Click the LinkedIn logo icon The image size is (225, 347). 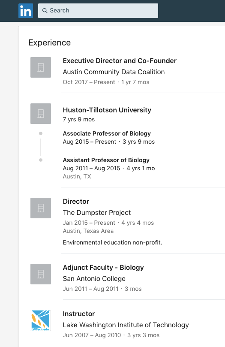(26, 11)
